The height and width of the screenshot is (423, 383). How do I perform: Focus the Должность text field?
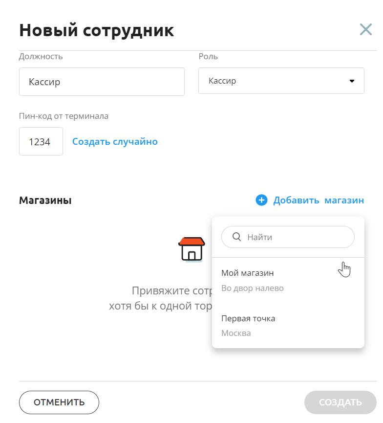coord(102,82)
